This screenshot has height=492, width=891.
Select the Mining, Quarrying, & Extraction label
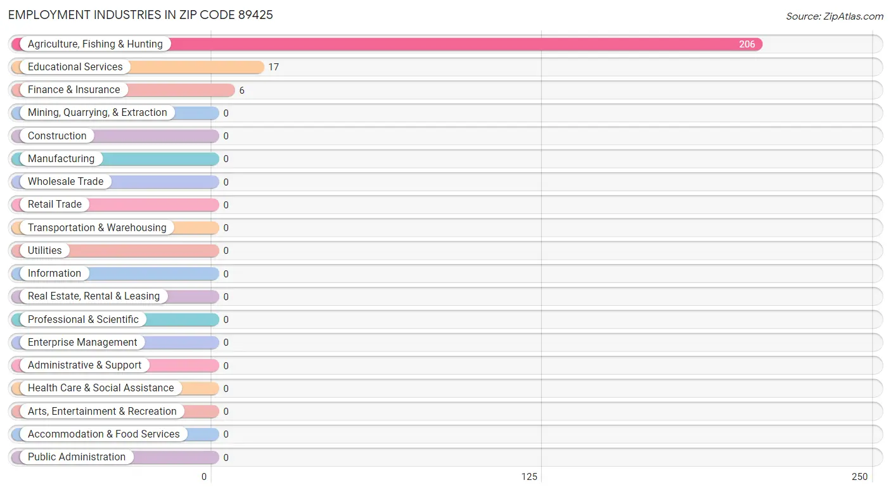point(98,112)
